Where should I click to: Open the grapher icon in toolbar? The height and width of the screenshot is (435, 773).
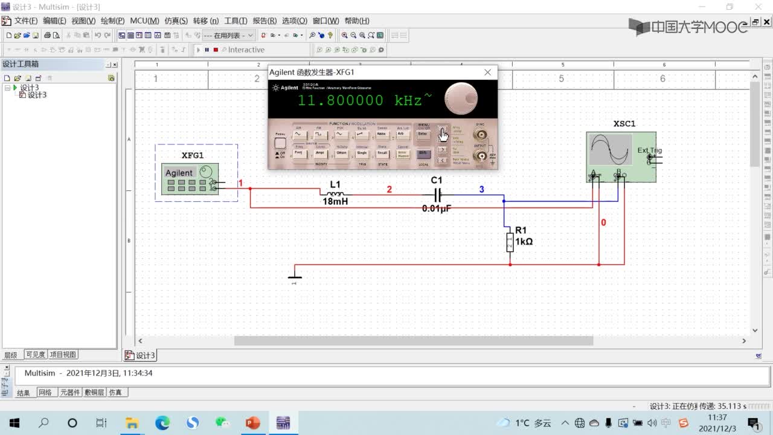coord(158,36)
